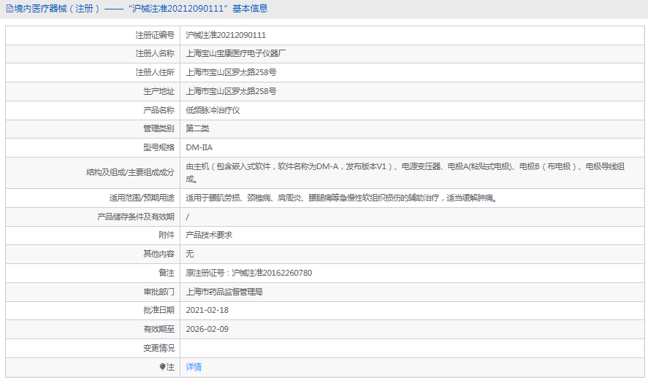The image size is (648, 380).
Task: Select expiry date 2026-02-09
Action: [x=207, y=329]
